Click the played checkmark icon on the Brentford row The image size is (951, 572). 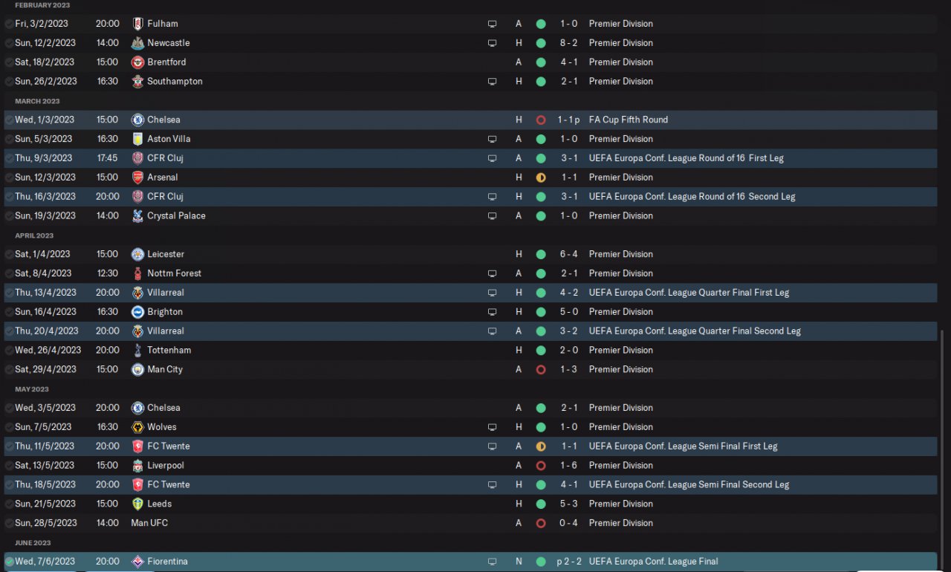pyautogui.click(x=8, y=62)
